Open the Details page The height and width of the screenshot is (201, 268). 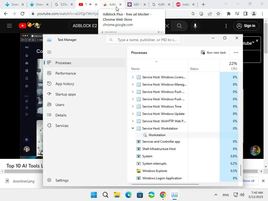coord(85,115)
